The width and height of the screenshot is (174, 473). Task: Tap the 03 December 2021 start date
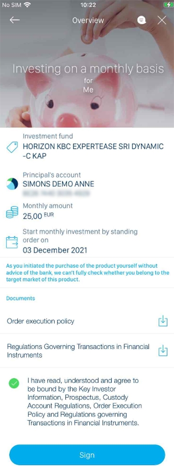[55, 250]
